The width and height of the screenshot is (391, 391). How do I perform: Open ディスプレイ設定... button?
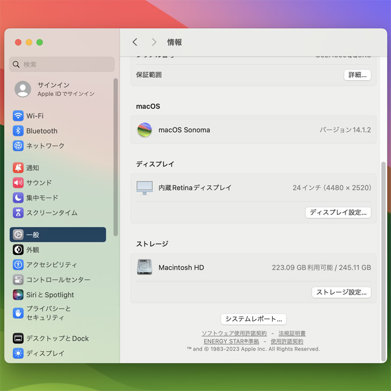pos(338,213)
